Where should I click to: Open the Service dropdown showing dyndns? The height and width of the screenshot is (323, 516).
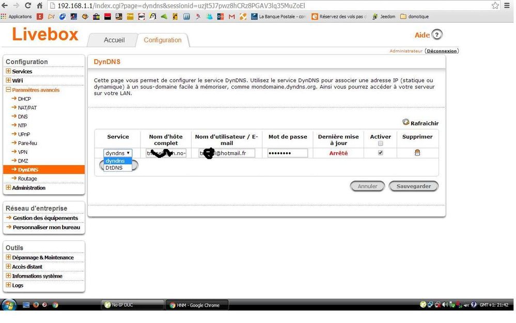click(x=118, y=153)
